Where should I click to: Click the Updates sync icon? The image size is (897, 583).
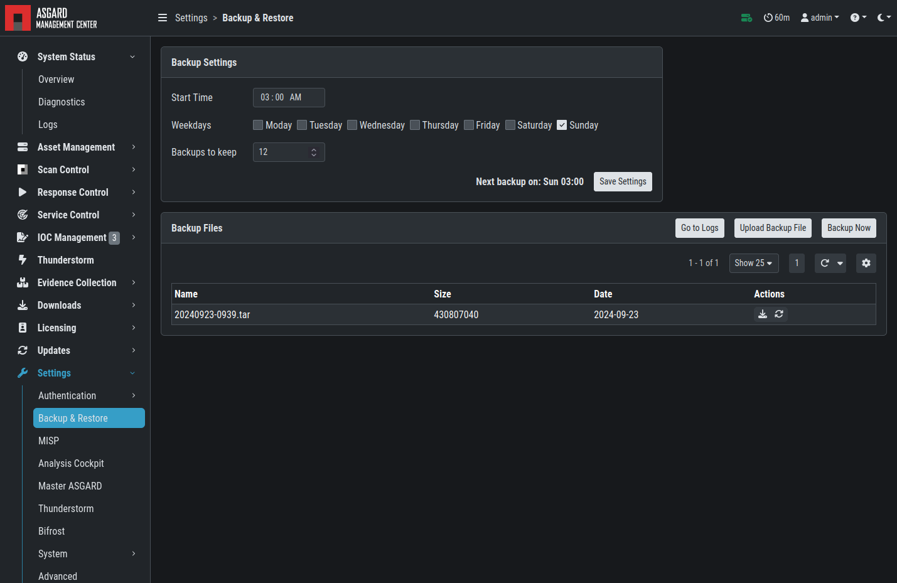[23, 350]
